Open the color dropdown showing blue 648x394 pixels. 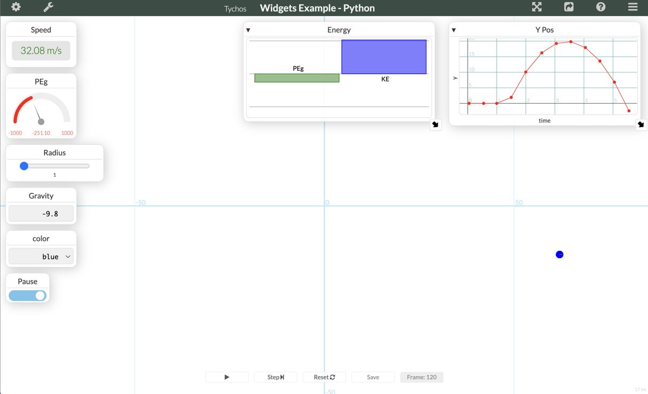(x=41, y=257)
